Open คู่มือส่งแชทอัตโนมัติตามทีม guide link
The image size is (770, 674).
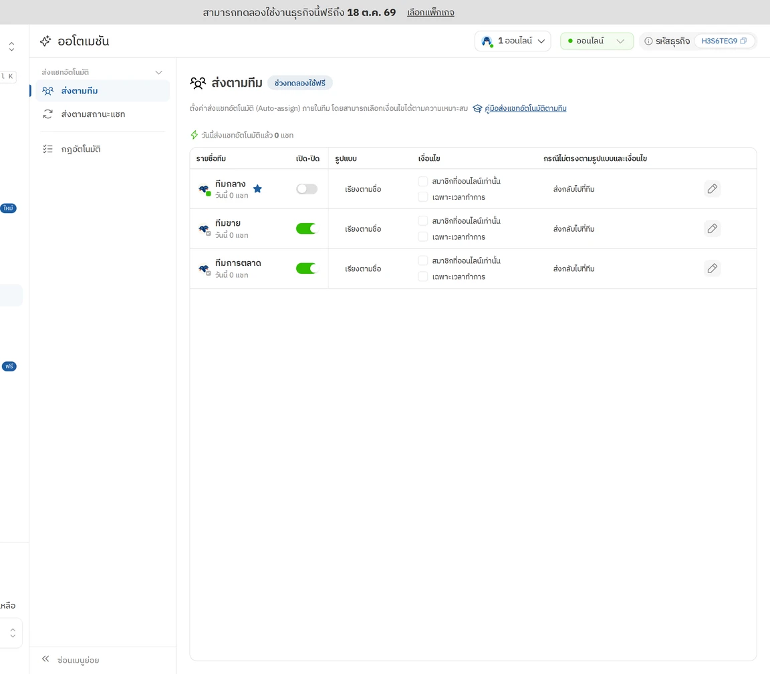525,108
